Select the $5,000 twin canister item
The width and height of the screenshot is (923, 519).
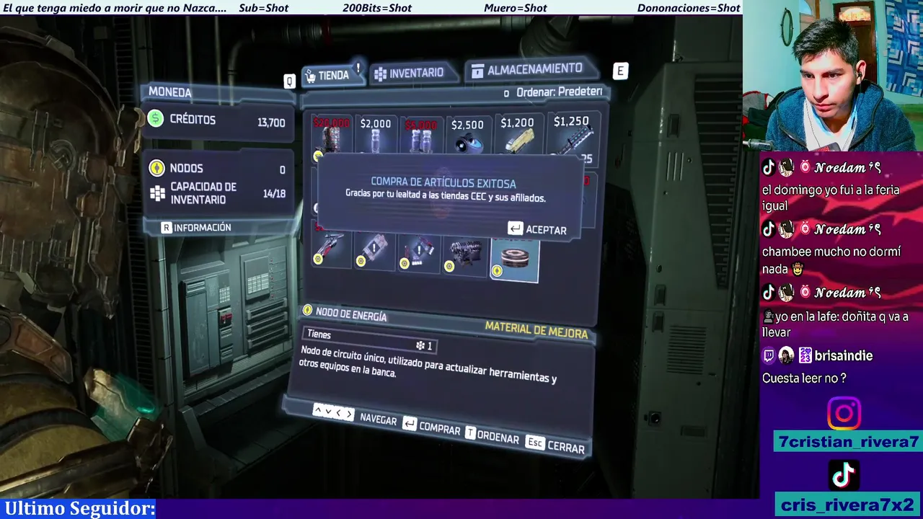point(420,135)
